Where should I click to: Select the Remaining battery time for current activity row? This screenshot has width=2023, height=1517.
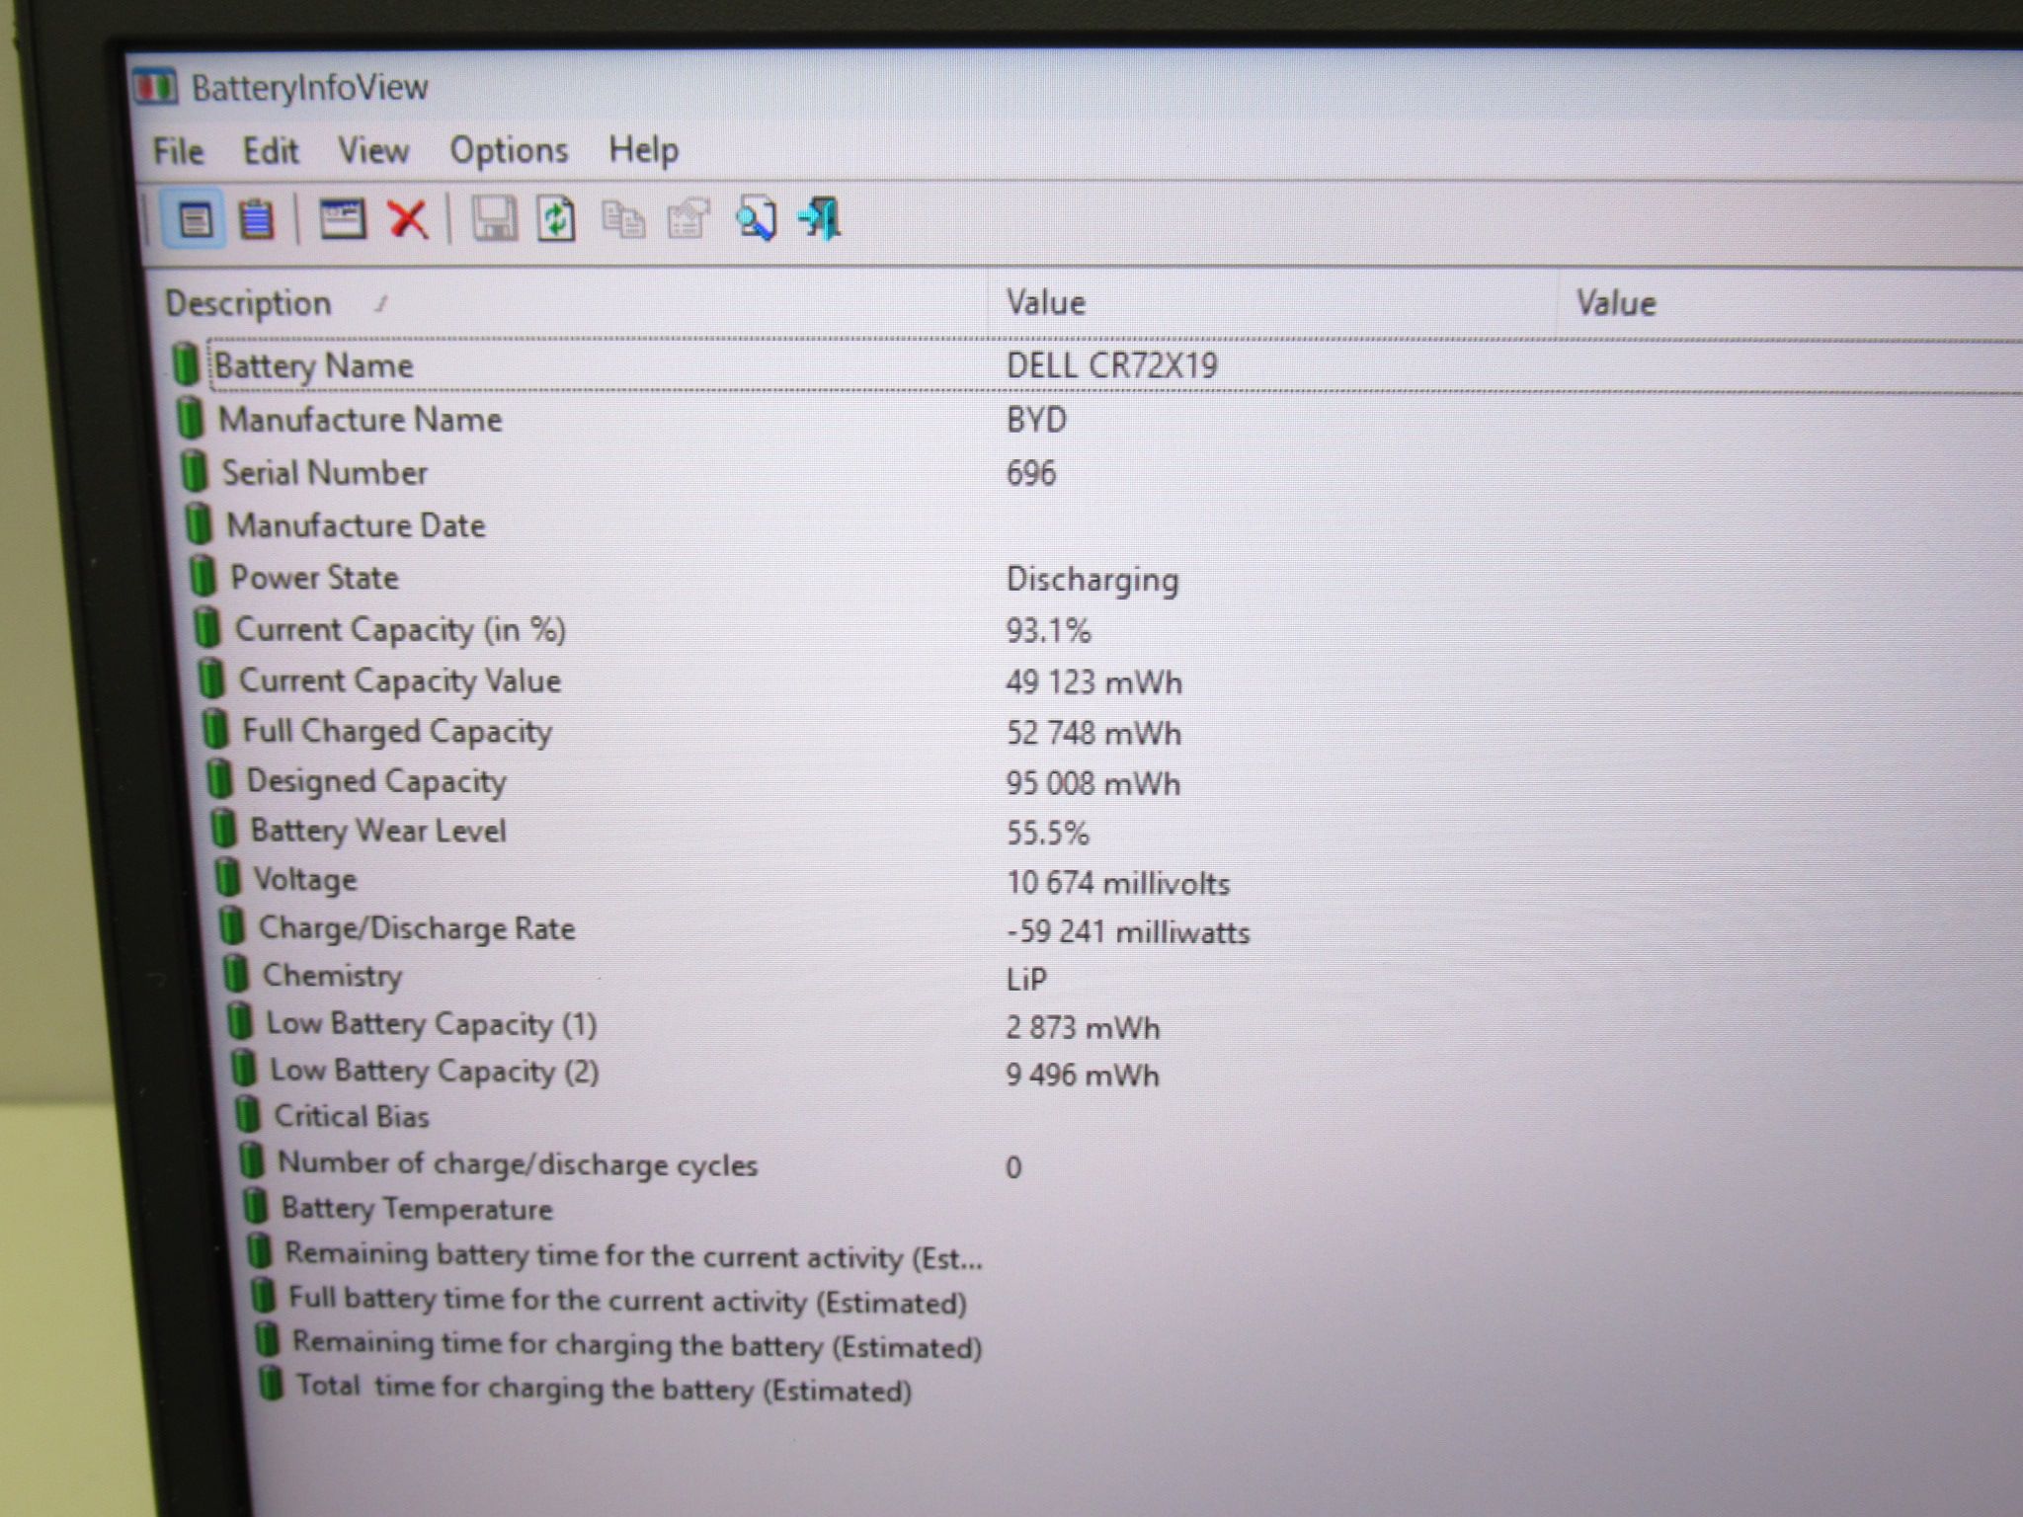[x=633, y=1255]
